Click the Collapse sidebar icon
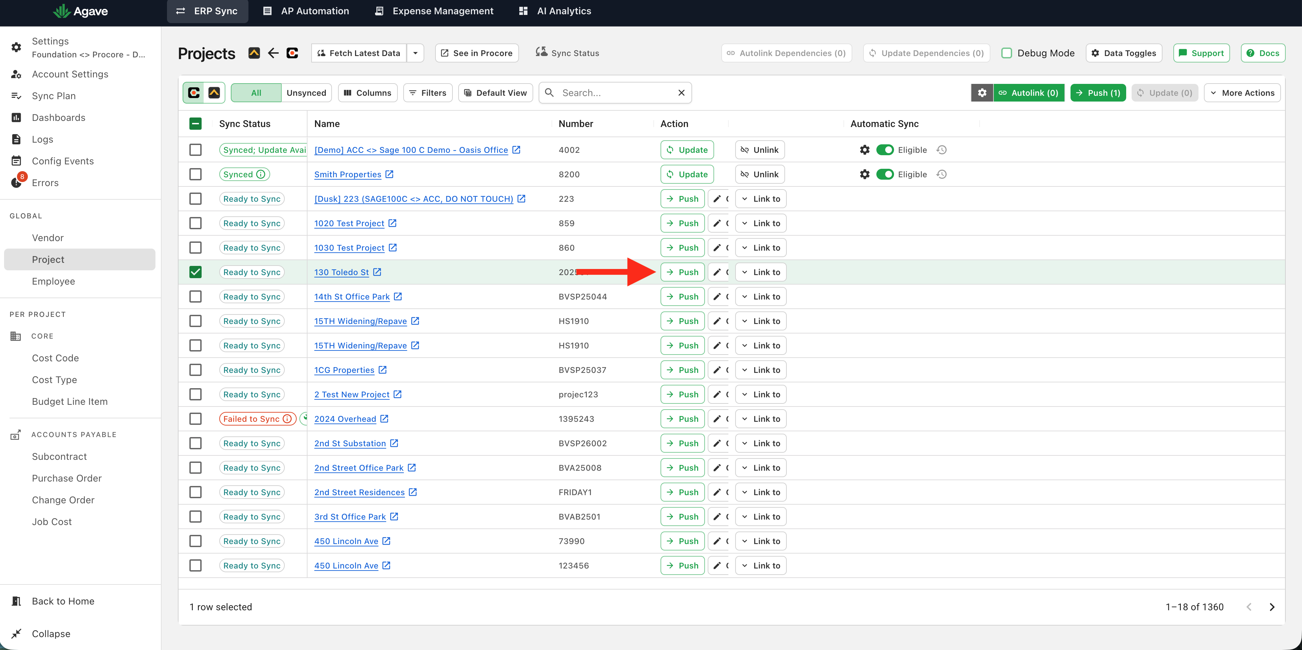1302x650 pixels. tap(16, 634)
